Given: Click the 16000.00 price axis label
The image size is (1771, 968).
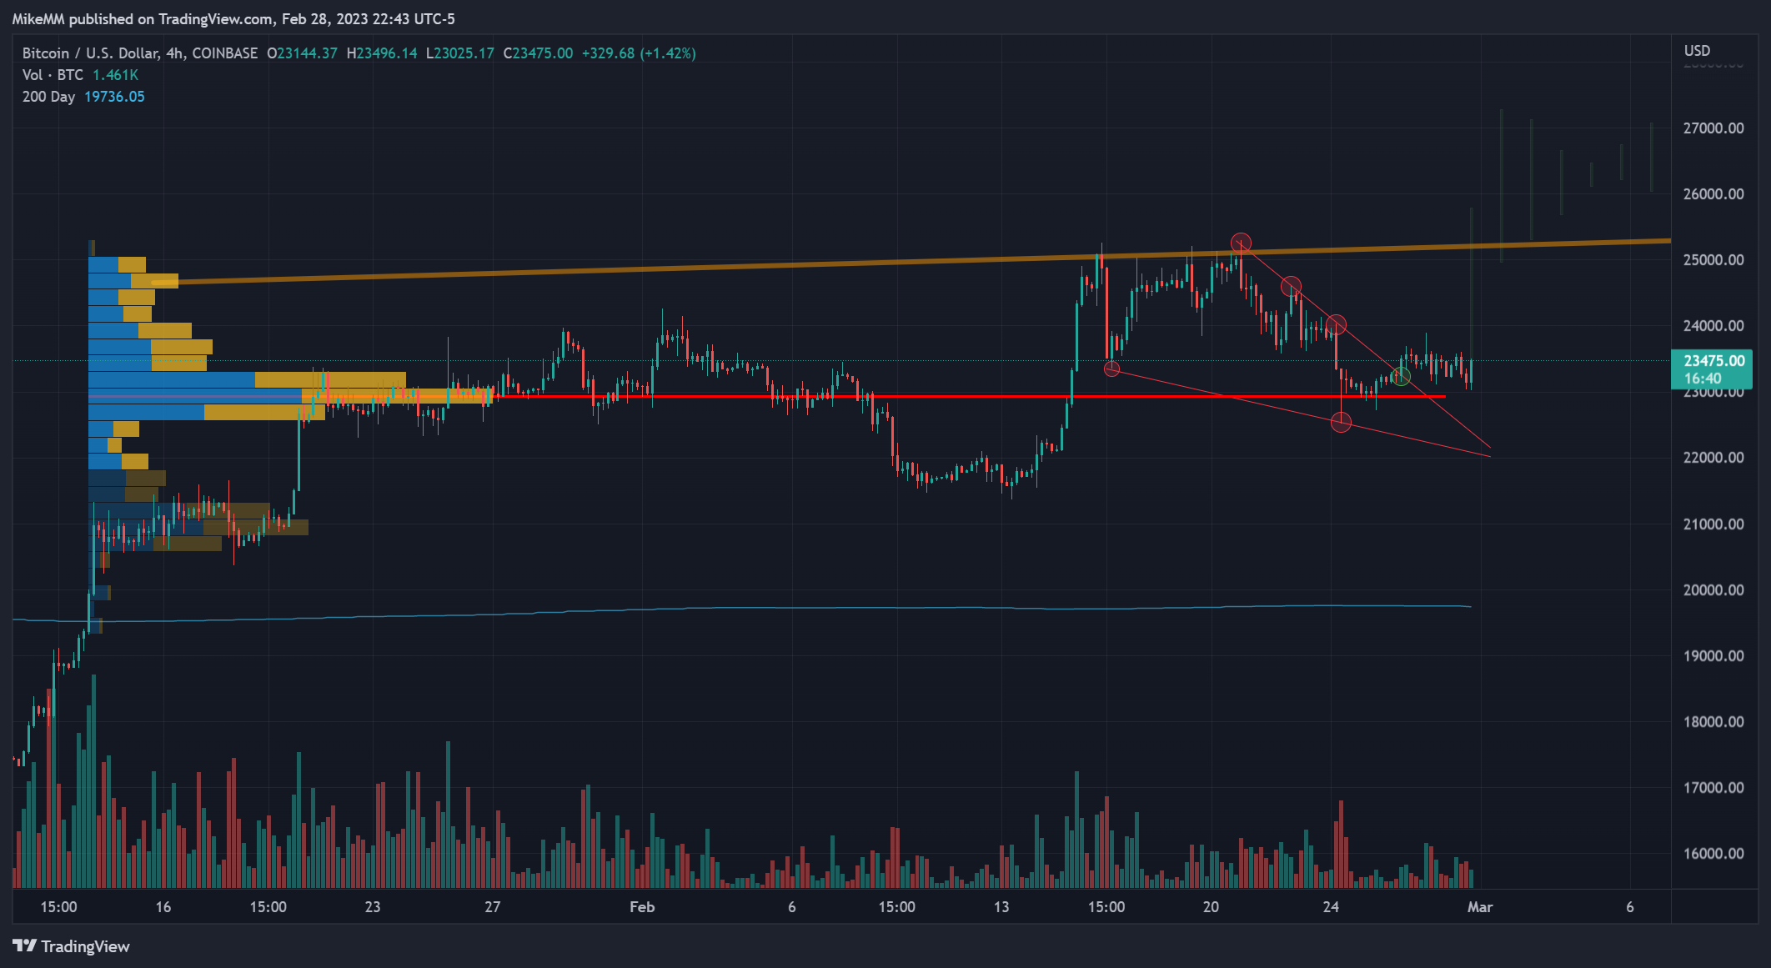Looking at the screenshot, I should pyautogui.click(x=1713, y=854).
